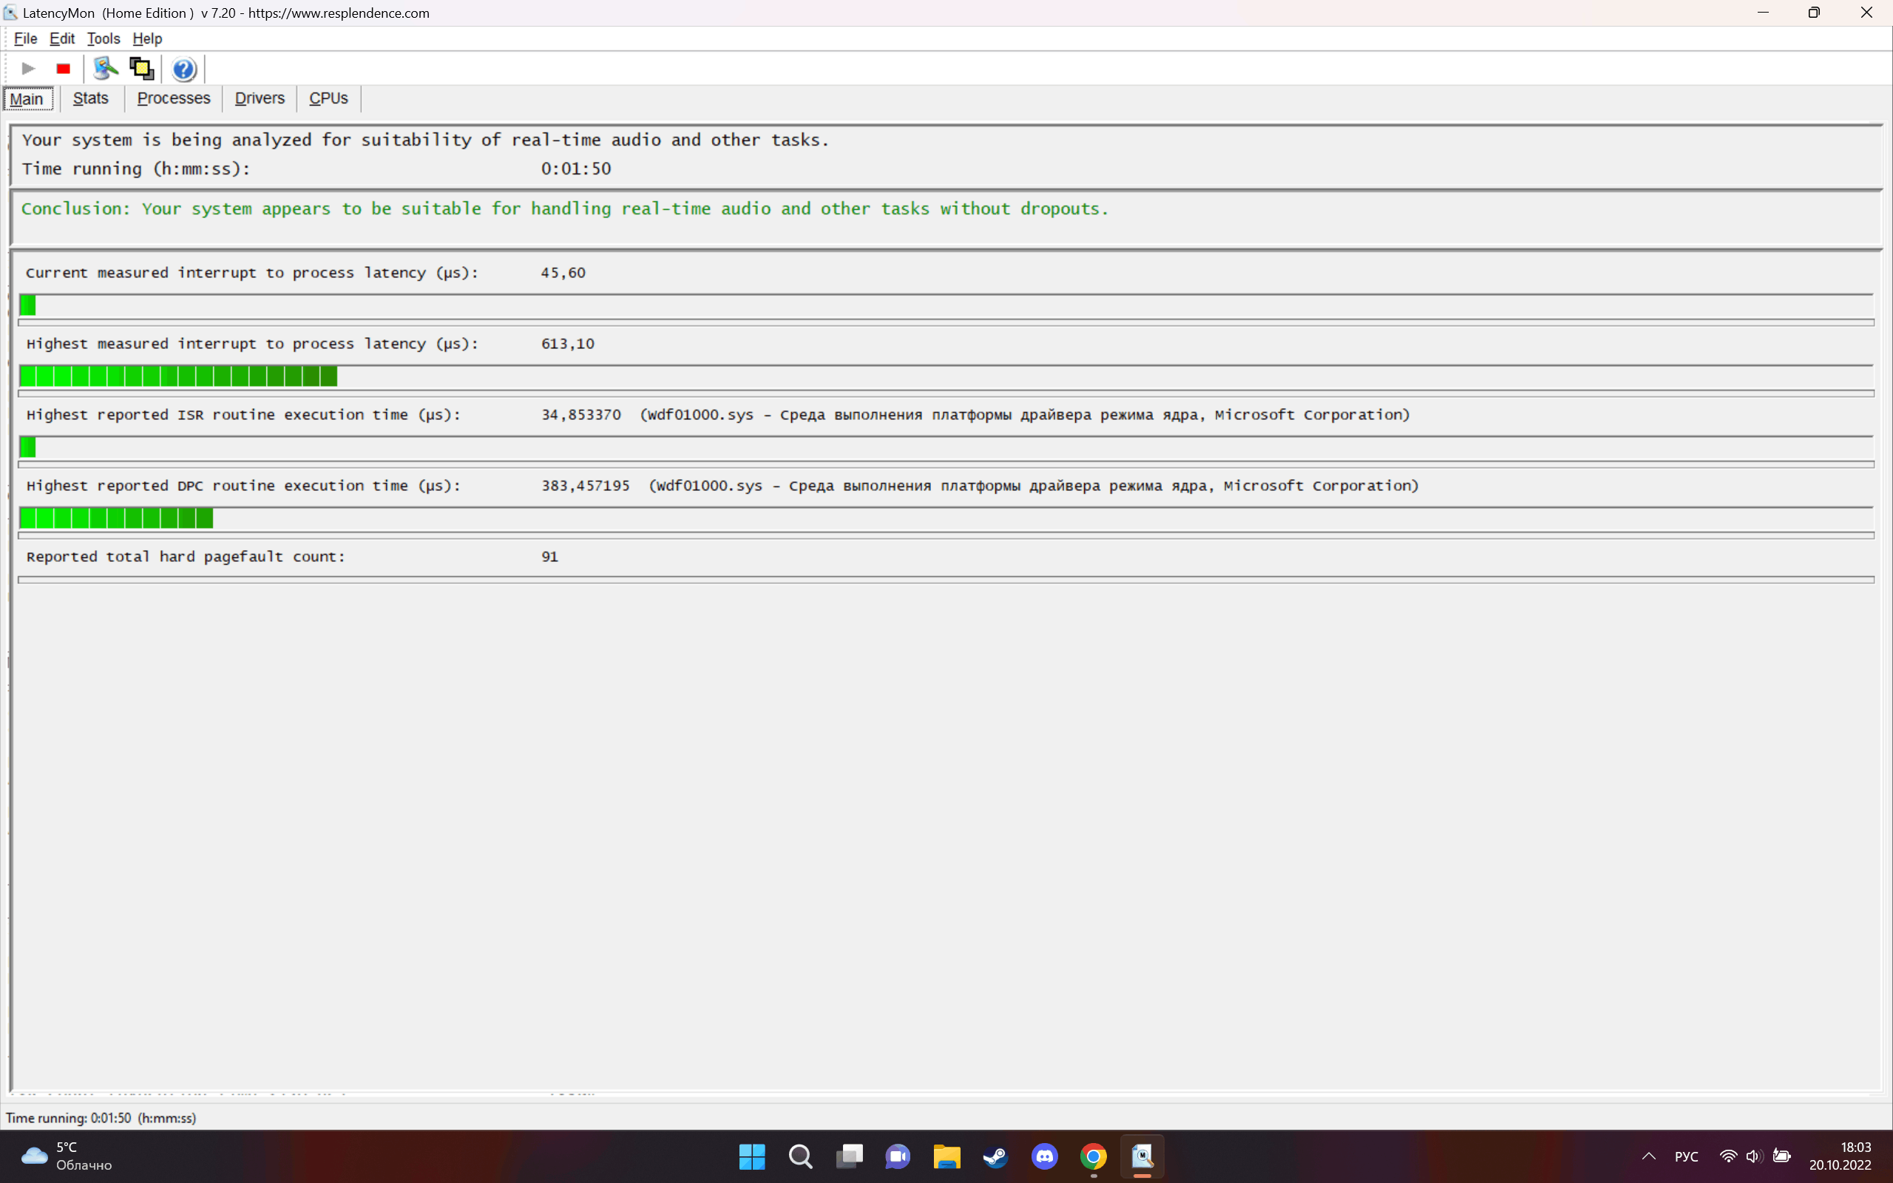Stop the latency monitor with red square
Viewport: 1893px width, 1183px height.
tap(64, 69)
